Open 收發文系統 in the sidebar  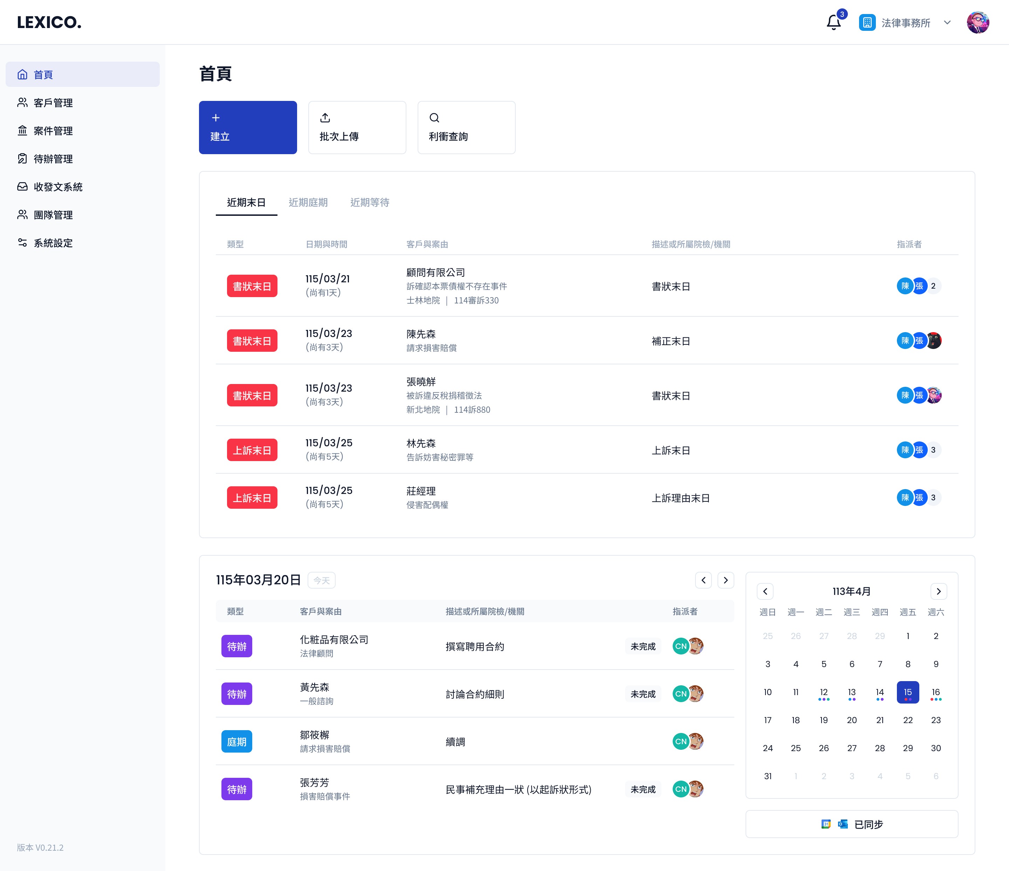click(57, 187)
